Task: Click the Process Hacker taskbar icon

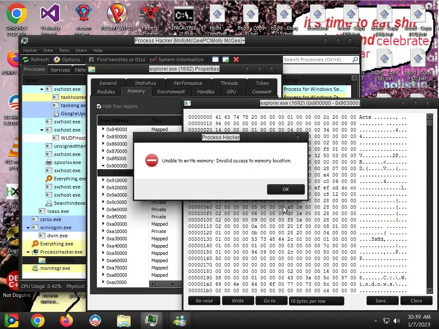Action: 151,320
